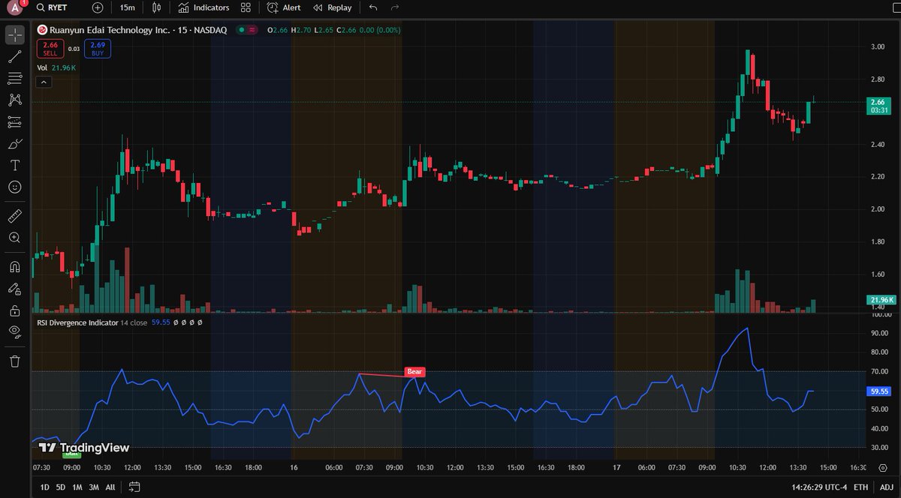
Task: Switch to the 3M date range
Action: tap(94, 487)
